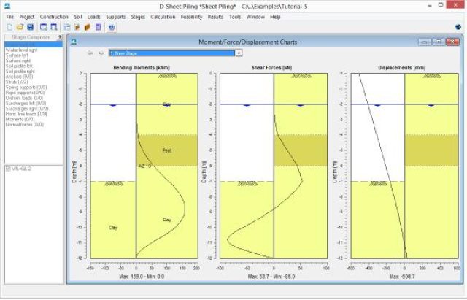
Task: Select 'Uniform loads (0/0)' in Stage Composer
Action: pyautogui.click(x=25, y=97)
